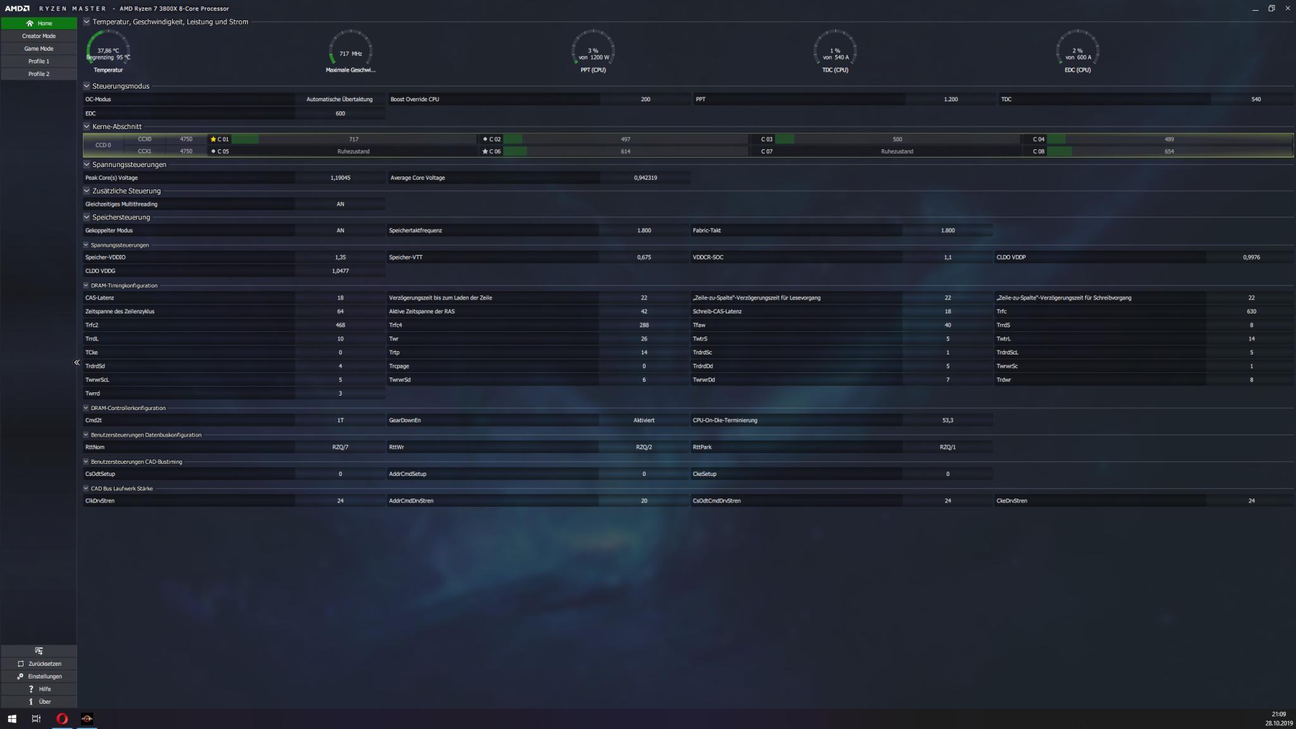
Task: Click the GearDownEn Aktiviert value
Action: point(644,420)
